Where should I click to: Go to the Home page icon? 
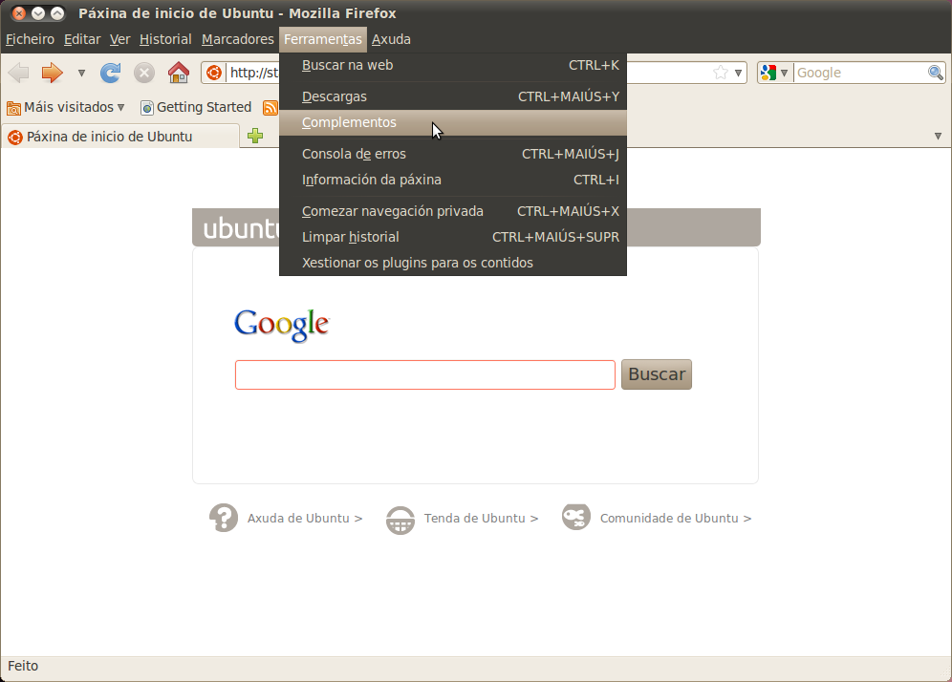click(179, 73)
